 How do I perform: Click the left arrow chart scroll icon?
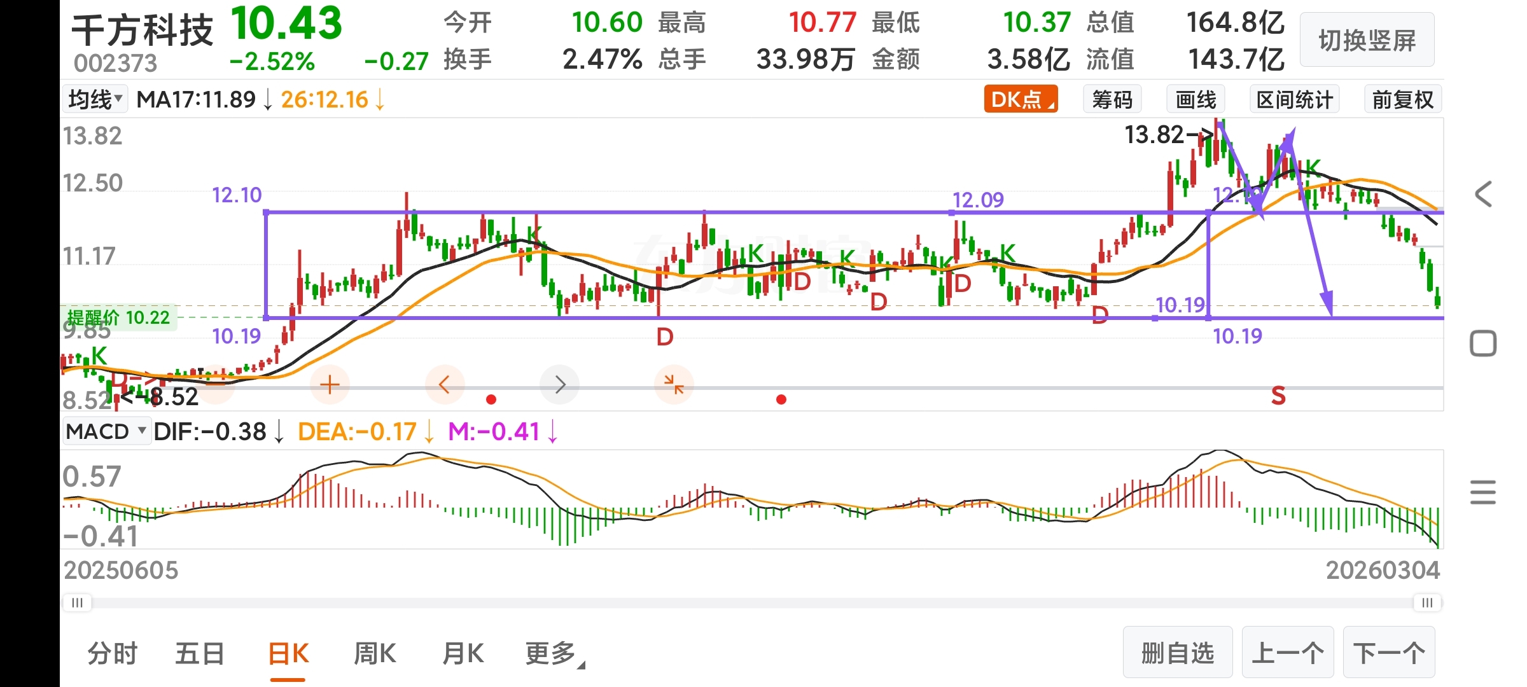pos(444,384)
